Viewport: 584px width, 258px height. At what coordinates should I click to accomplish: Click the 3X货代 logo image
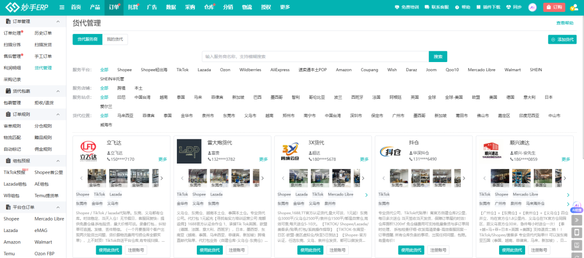click(290, 151)
